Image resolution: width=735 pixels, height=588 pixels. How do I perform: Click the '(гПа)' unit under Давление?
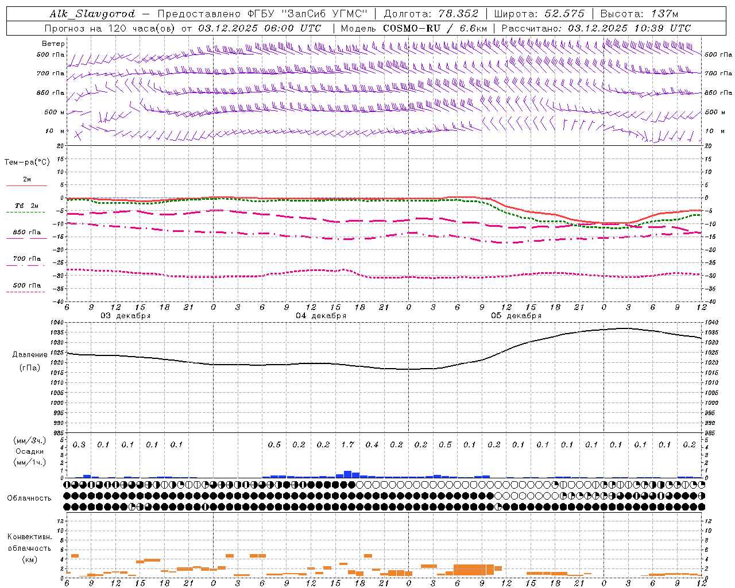pyautogui.click(x=29, y=367)
